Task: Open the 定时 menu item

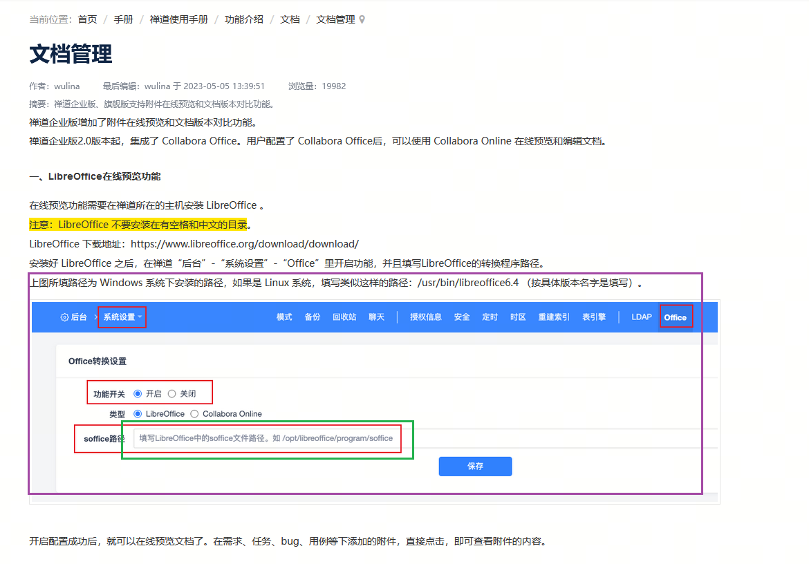Action: point(490,317)
